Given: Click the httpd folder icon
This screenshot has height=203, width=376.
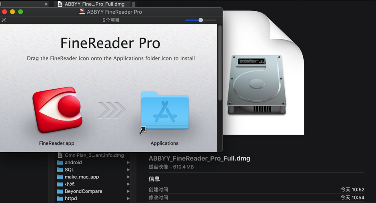Looking at the screenshot, I should click(60, 199).
